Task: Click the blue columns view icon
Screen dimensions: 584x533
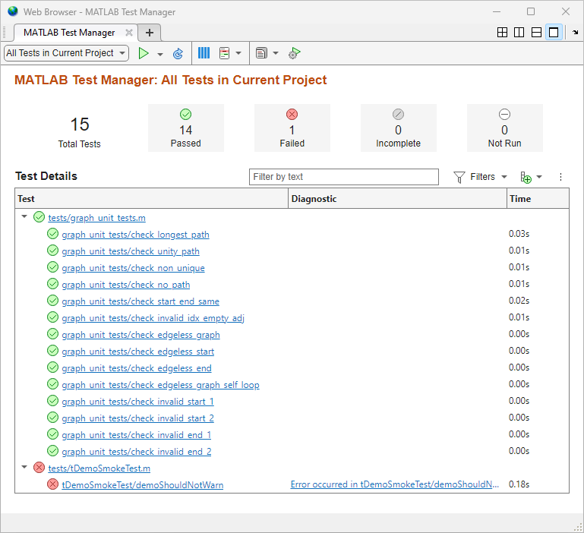Action: [x=204, y=53]
